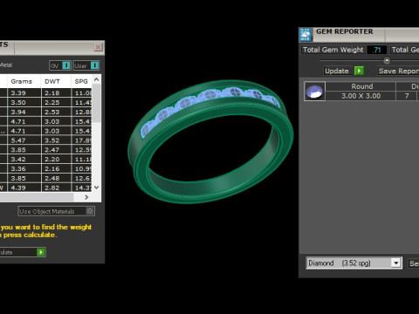The image size is (419, 314).
Task: Click the Total Gem Weight label
Action: (x=333, y=50)
